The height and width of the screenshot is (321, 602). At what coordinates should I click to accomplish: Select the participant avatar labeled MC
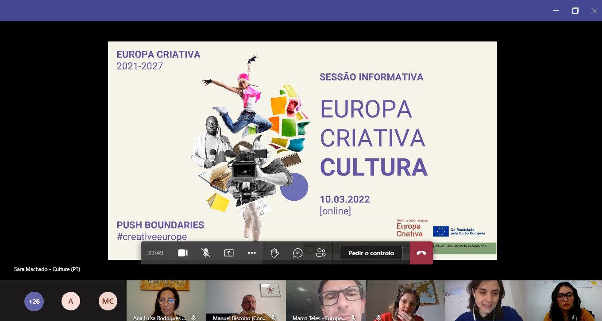tap(108, 302)
